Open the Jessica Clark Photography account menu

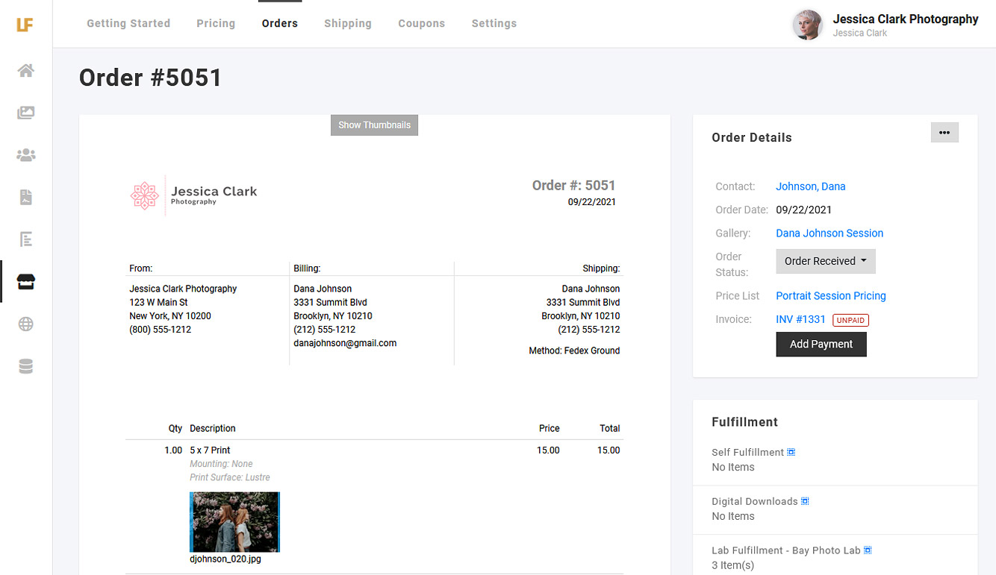tap(885, 25)
